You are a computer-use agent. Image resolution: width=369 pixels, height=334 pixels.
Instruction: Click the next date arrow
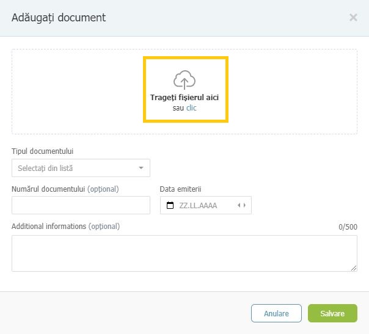244,205
